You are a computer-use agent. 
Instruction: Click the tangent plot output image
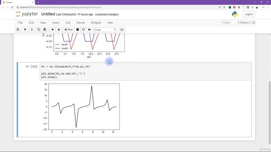point(81,108)
